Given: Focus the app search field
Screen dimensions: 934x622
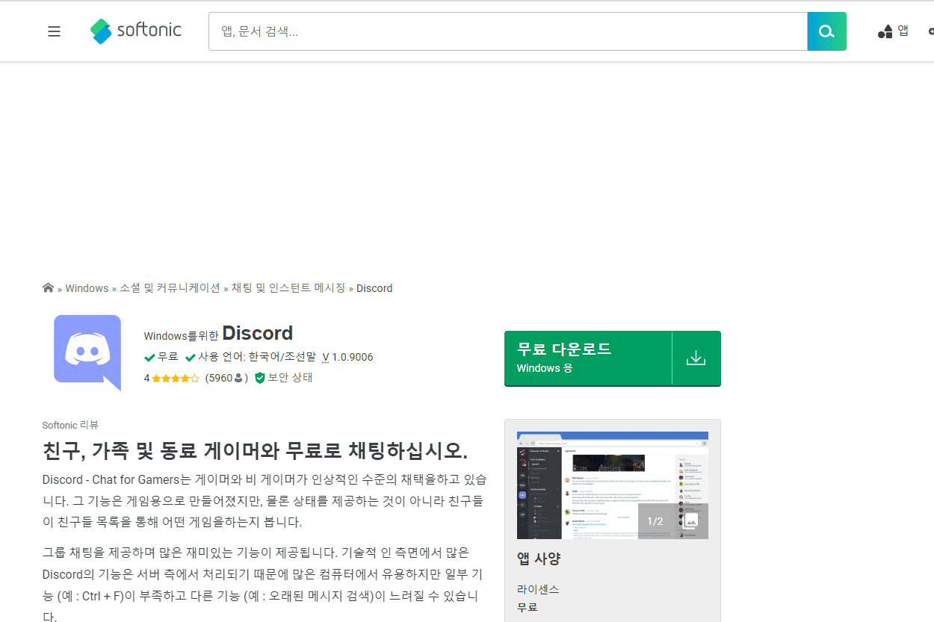Looking at the screenshot, I should point(508,31).
